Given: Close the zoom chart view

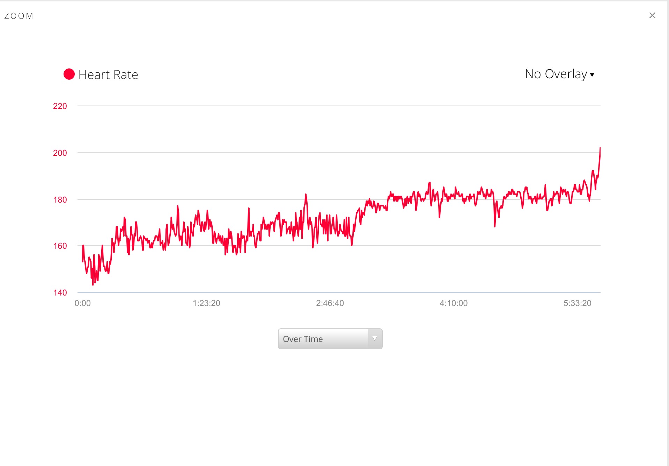Looking at the screenshot, I should pos(652,15).
